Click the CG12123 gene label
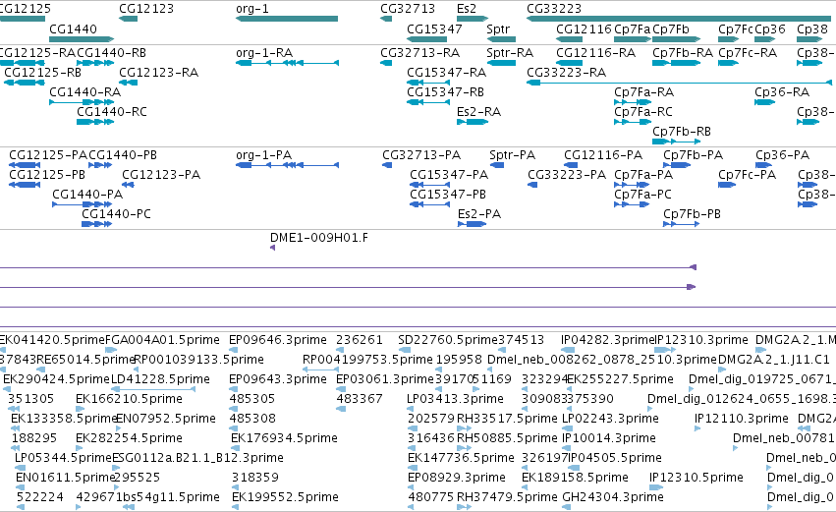Viewport: 836px width, 512px height. (146, 9)
